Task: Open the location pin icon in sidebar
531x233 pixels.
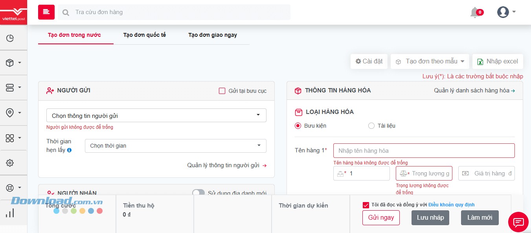Action: [10, 112]
